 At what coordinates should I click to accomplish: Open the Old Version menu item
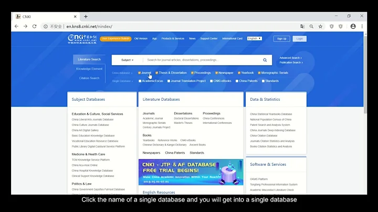coord(141,38)
